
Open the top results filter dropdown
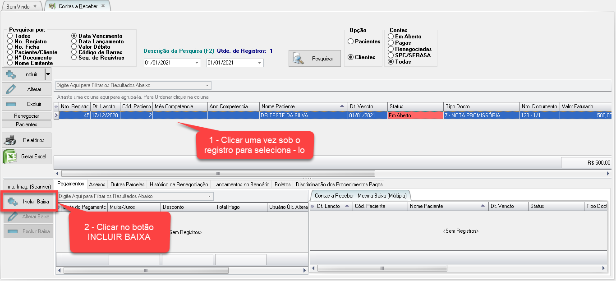click(207, 85)
